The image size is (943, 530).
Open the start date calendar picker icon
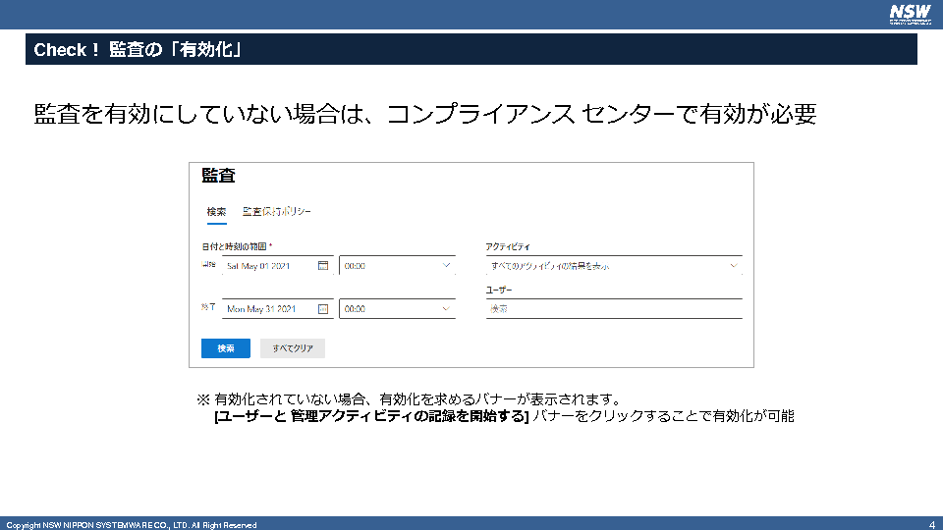[323, 265]
